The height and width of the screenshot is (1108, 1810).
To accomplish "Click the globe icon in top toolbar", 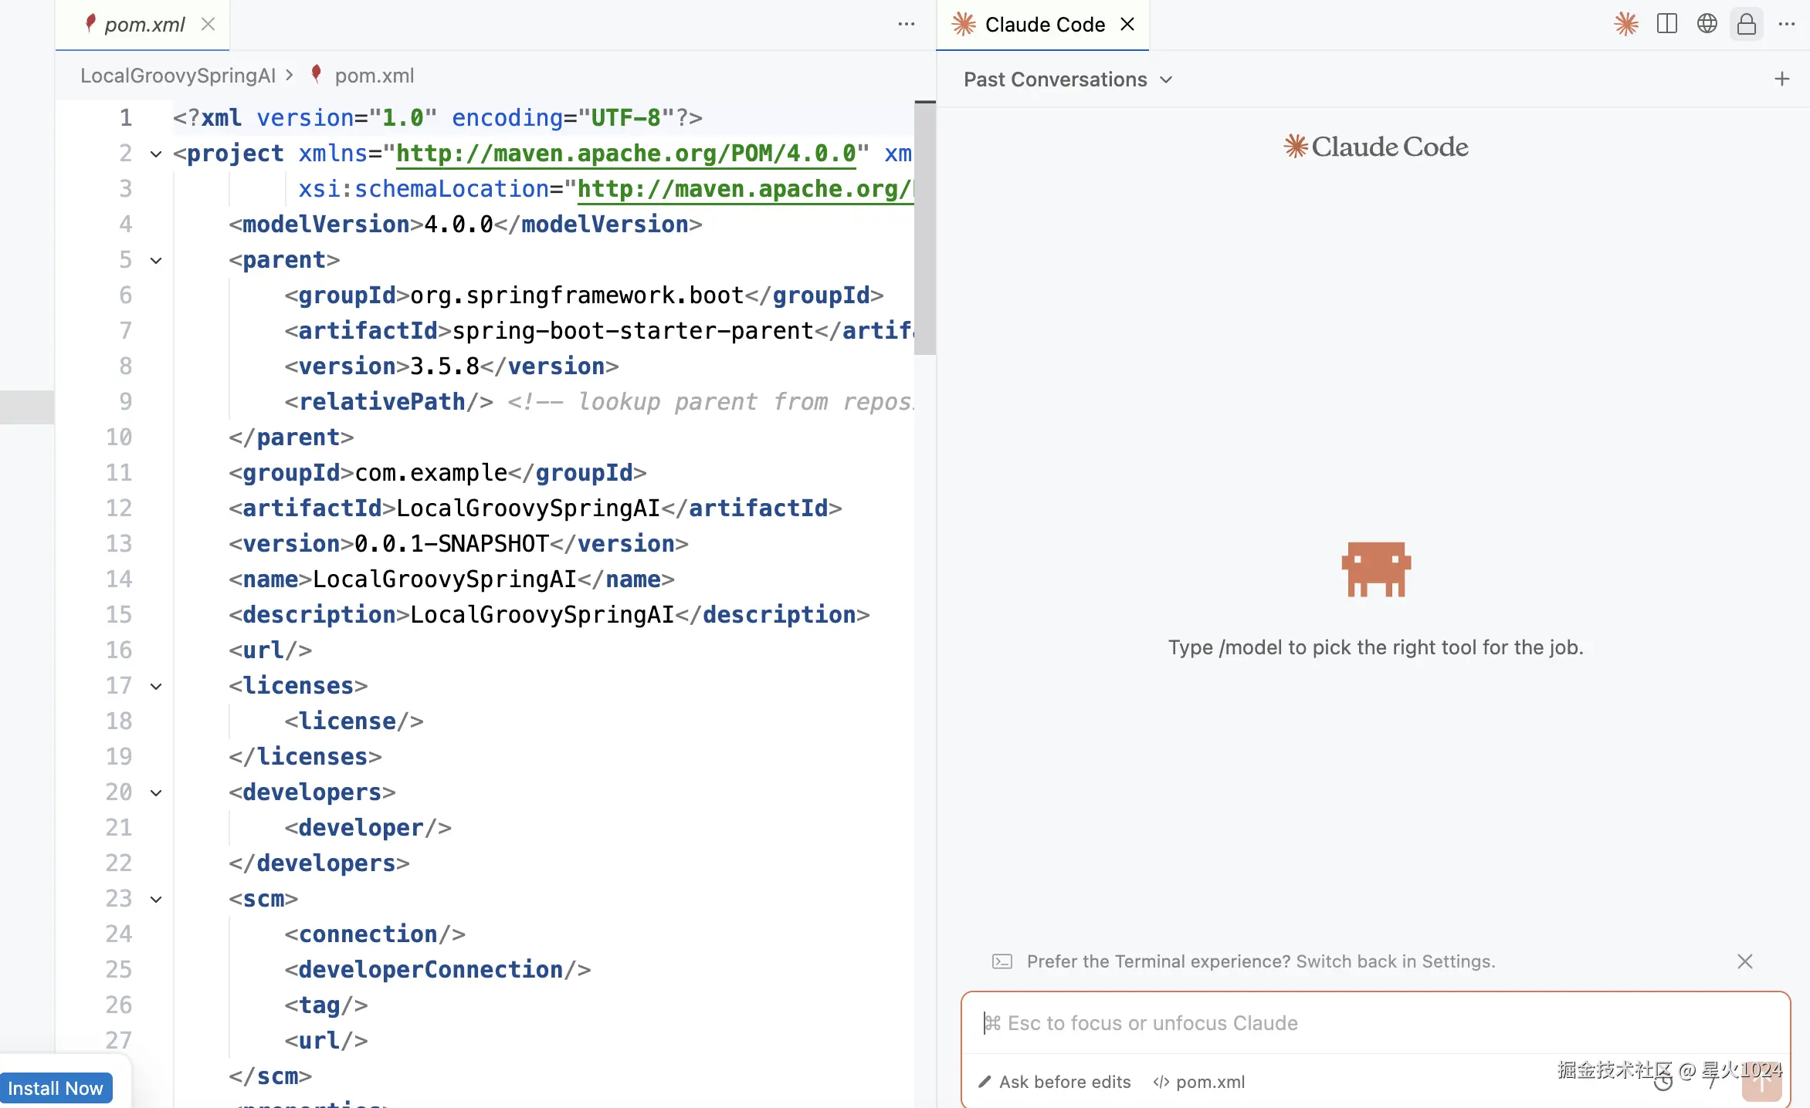I will (x=1707, y=24).
